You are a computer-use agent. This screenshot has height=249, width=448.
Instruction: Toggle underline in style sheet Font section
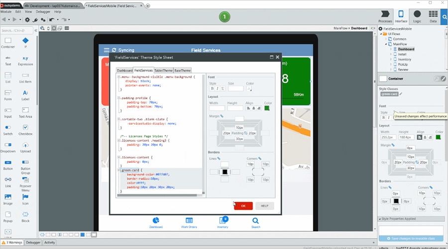223,88
